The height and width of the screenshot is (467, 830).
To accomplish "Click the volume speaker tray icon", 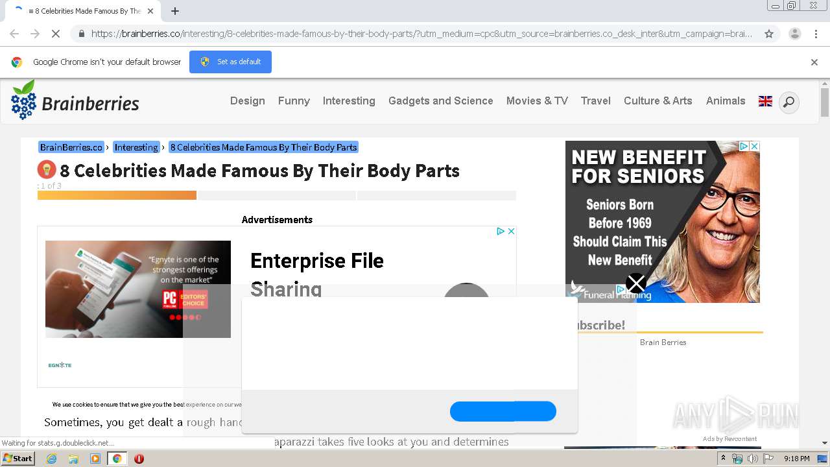I will pyautogui.click(x=752, y=459).
